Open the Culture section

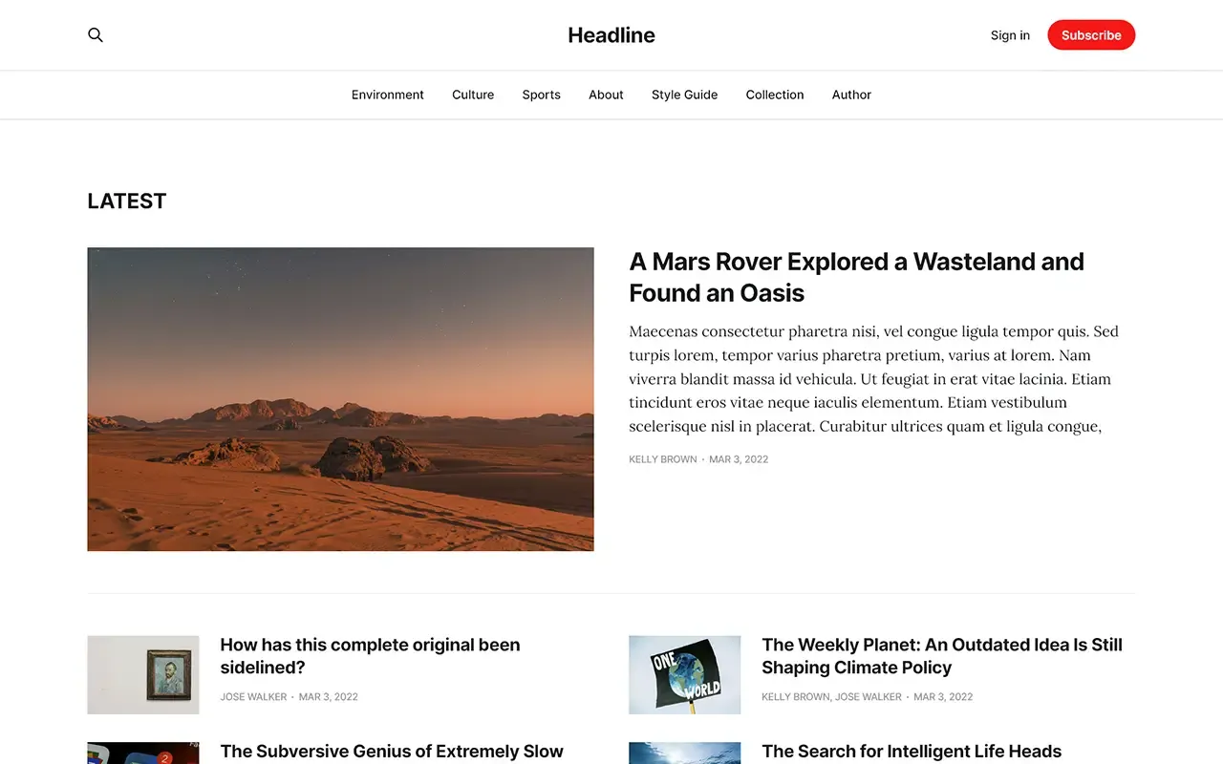pos(473,95)
